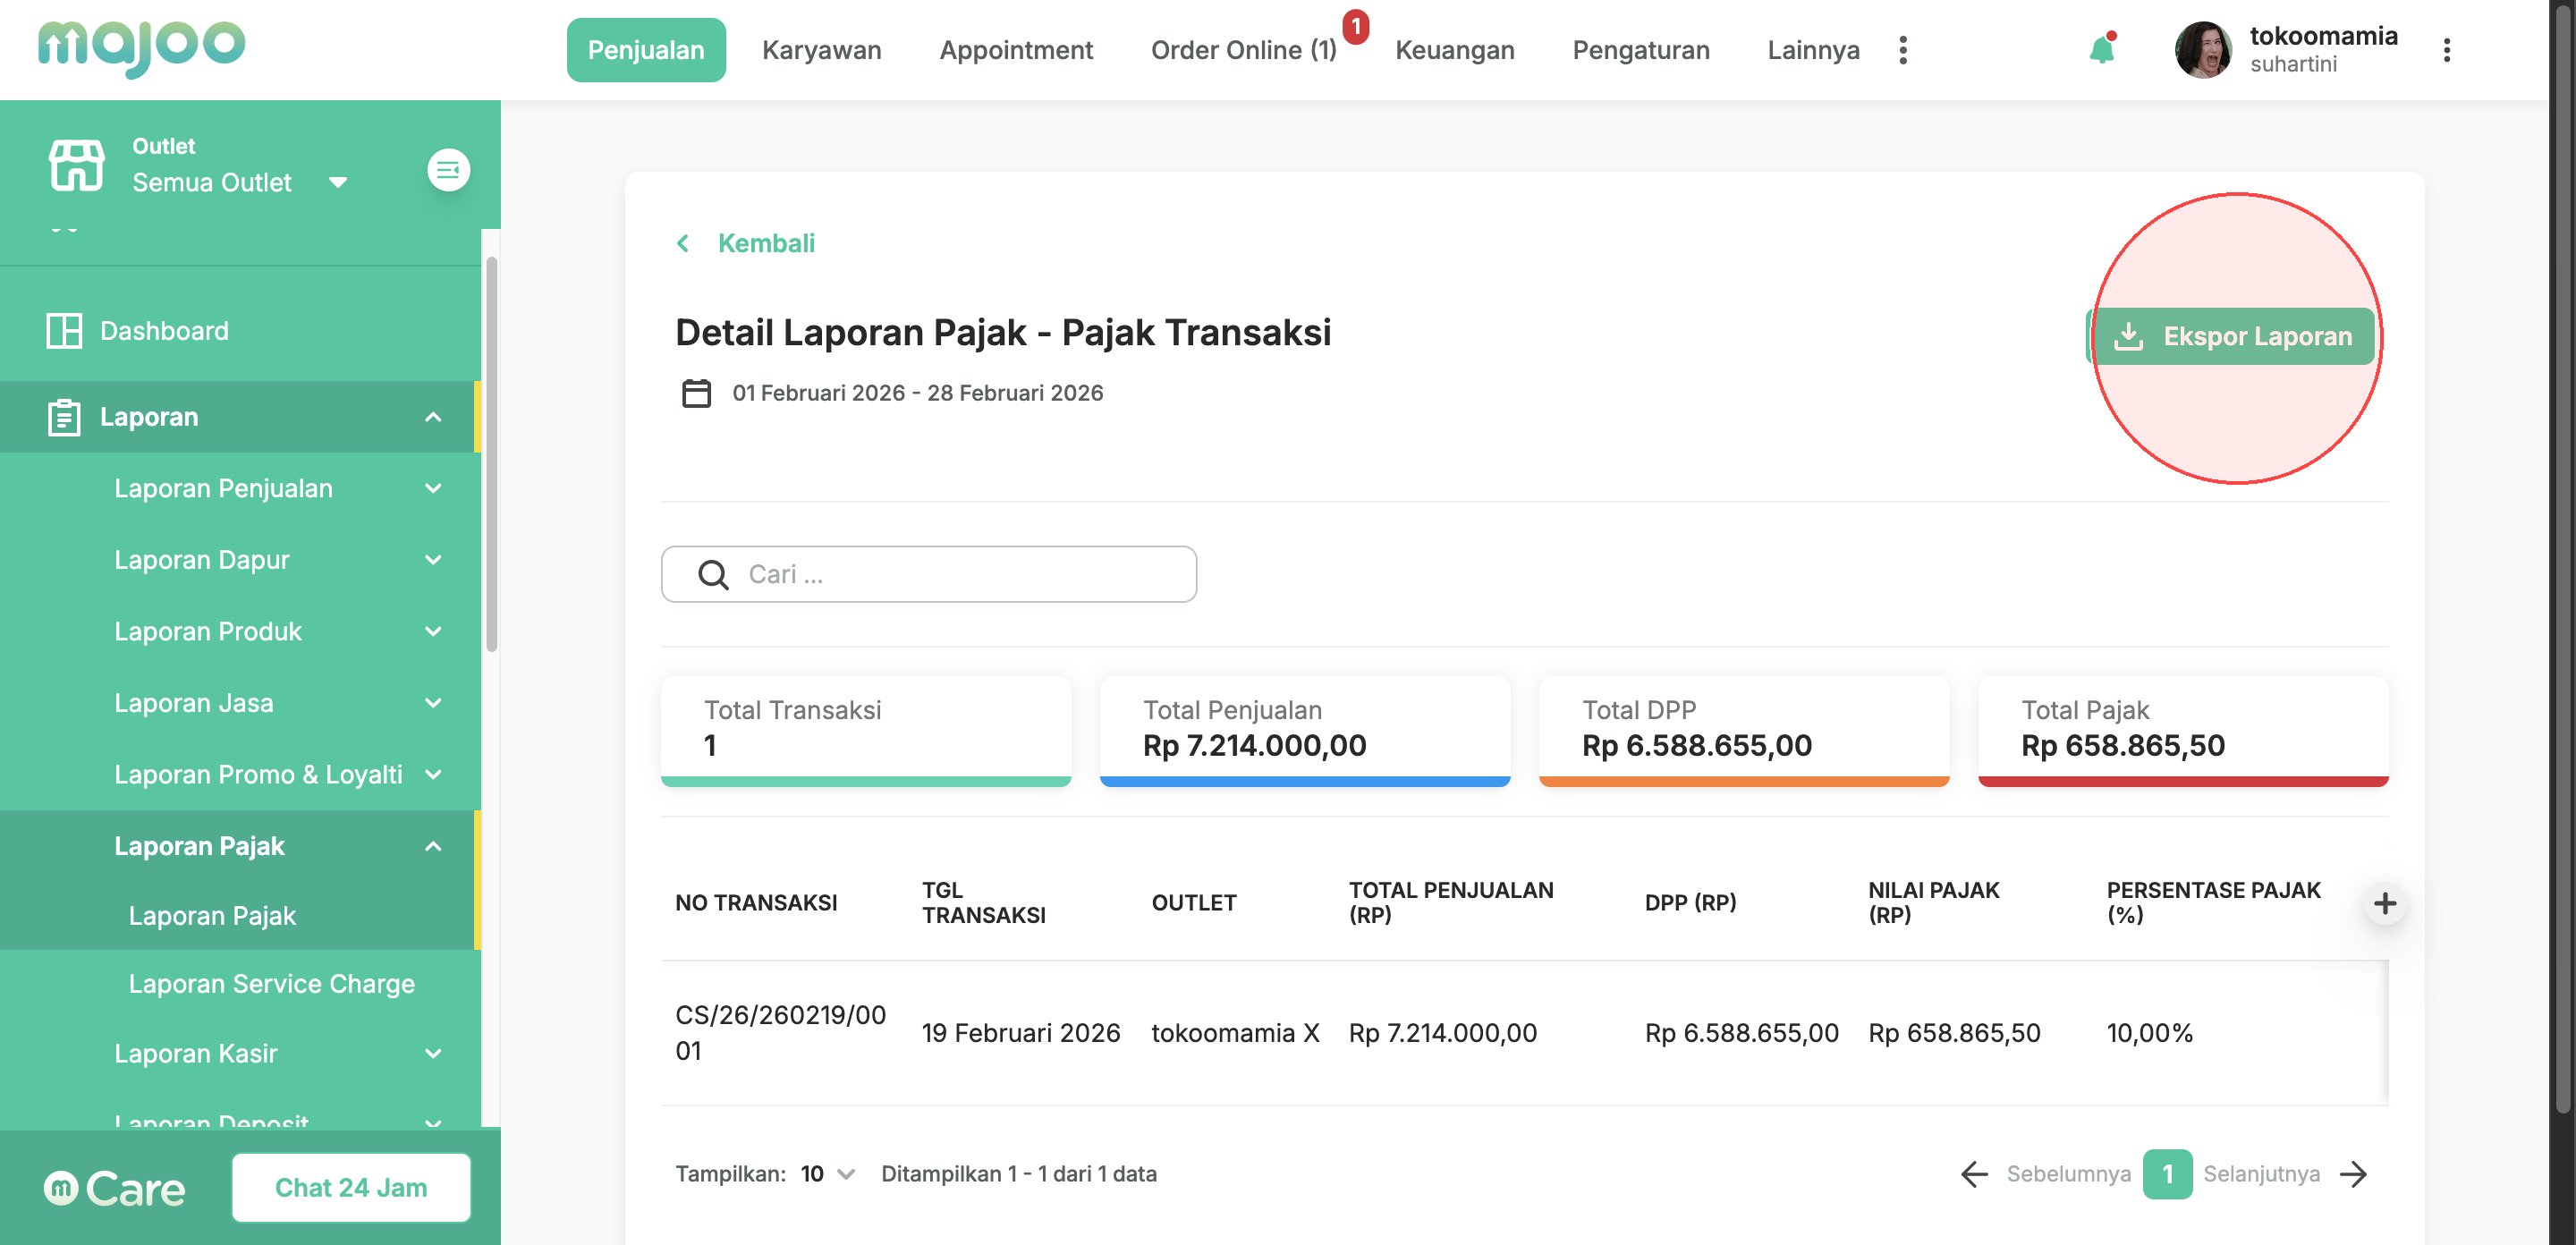Expand the Laporan Penjualan submenu
Screen dimensions: 2576x1245
pos(433,489)
